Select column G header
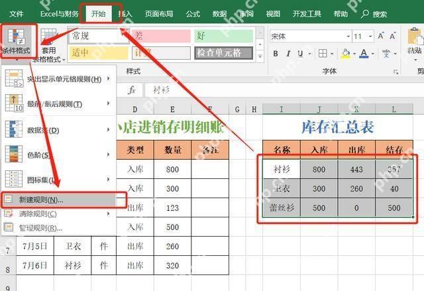 [237, 109]
